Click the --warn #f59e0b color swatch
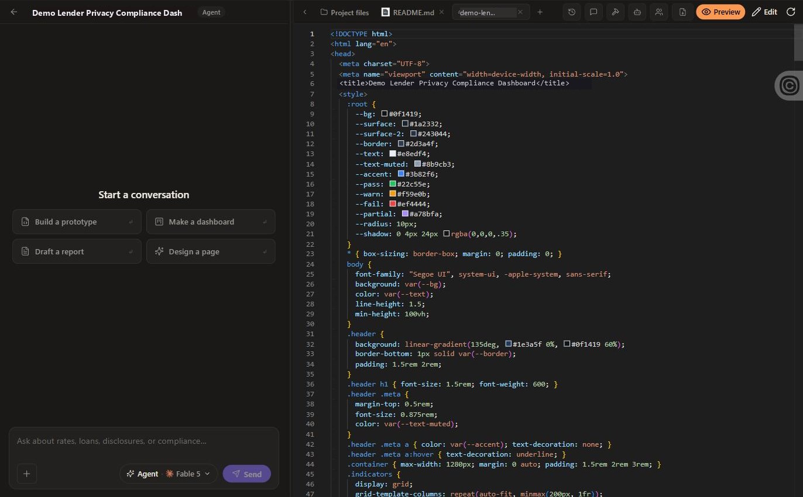Image resolution: width=803 pixels, height=497 pixels. point(393,194)
